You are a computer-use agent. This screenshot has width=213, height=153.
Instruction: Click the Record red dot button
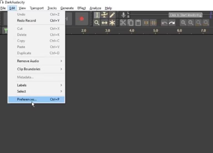(82, 19)
